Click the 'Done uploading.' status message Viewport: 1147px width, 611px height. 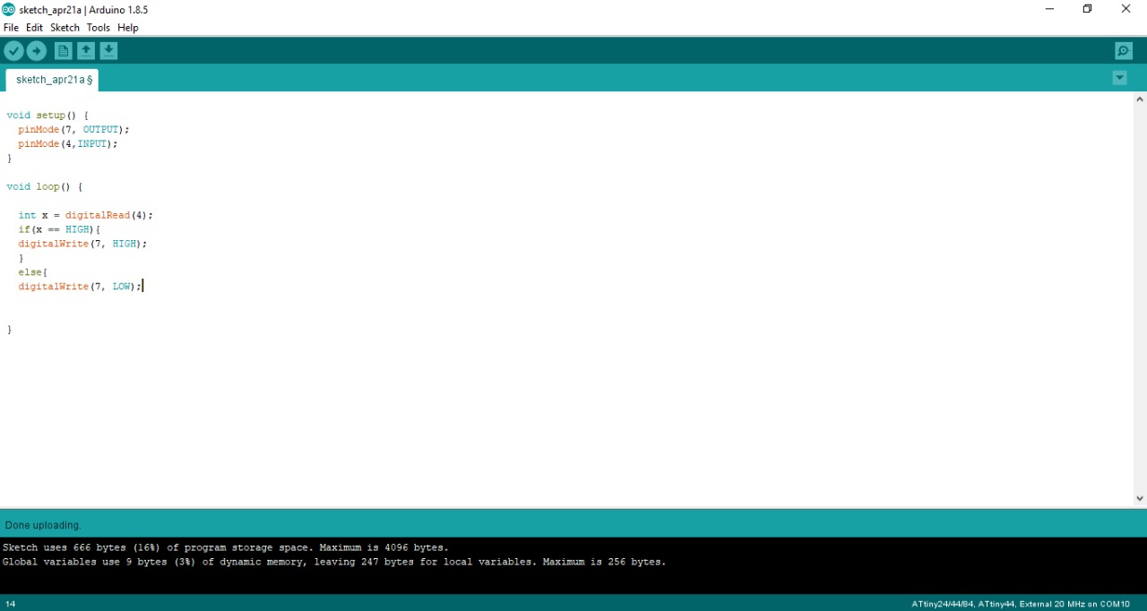43,525
